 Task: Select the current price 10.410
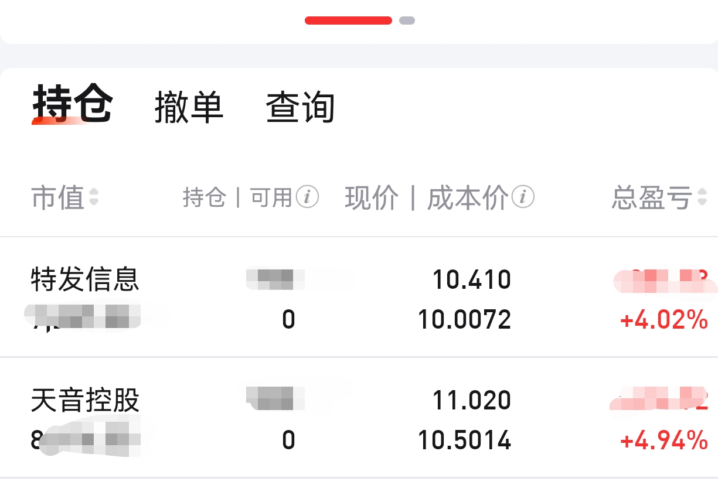click(471, 280)
